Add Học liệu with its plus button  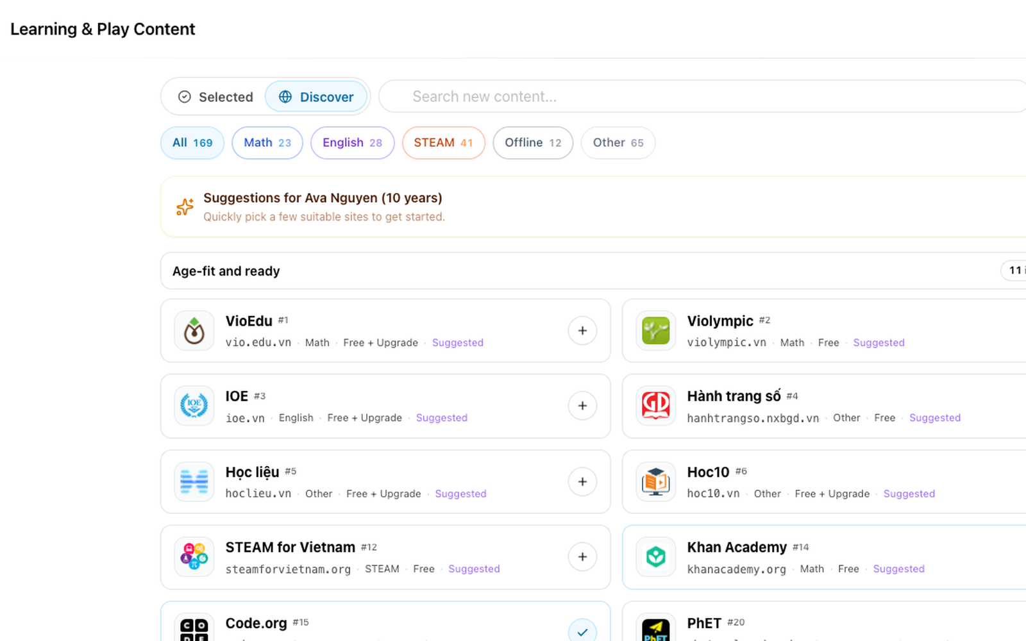[x=582, y=481]
